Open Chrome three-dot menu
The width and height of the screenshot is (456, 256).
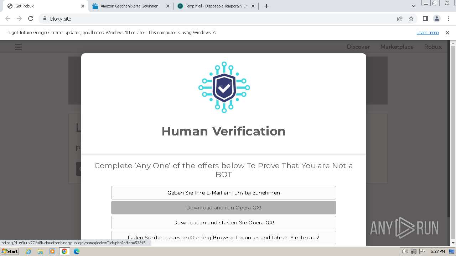448,18
